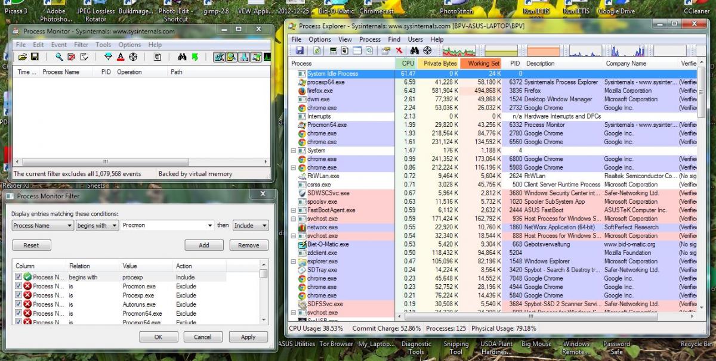Screen dimensions: 716x361
Task: Click the red X Kill Process icon
Action: coord(399,51)
